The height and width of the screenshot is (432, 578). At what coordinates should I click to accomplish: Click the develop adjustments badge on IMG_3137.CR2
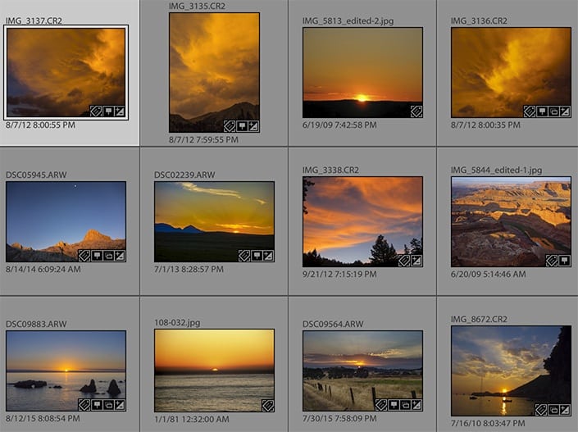click(x=120, y=111)
